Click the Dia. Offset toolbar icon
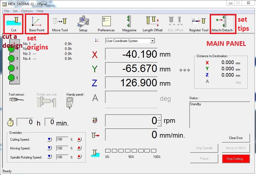 pos(176,24)
